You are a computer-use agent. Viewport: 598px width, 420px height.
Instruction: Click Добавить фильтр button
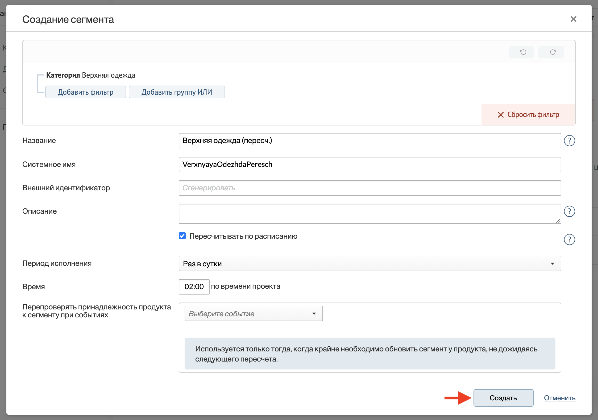(86, 92)
